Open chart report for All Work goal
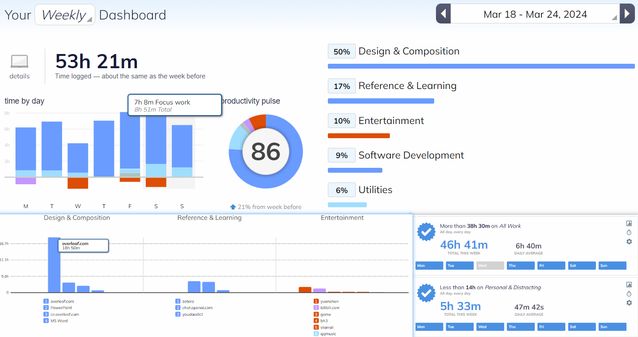The width and height of the screenshot is (638, 337). 629,224
